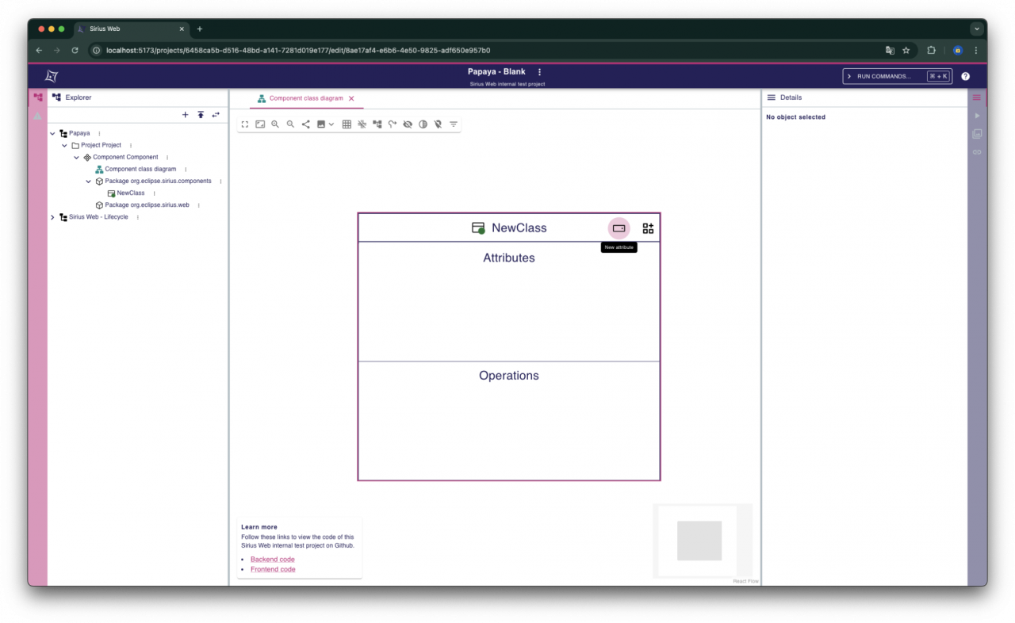Select Component class diagram in Explorer
The width and height of the screenshot is (1015, 623).
pos(140,169)
